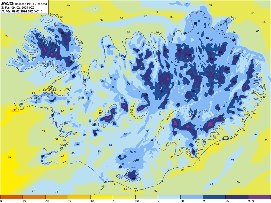Click the initial time line 'IT: Fös. 09. 02. 2024 00Z'
The width and height of the screenshot is (271, 203).
click(17, 8)
